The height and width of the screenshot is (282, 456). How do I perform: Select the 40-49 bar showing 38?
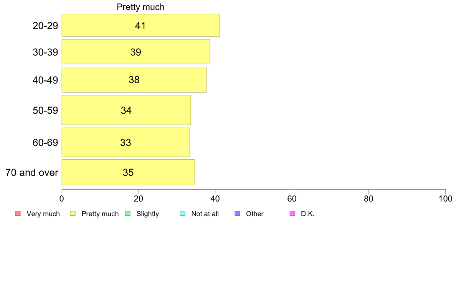[134, 80]
